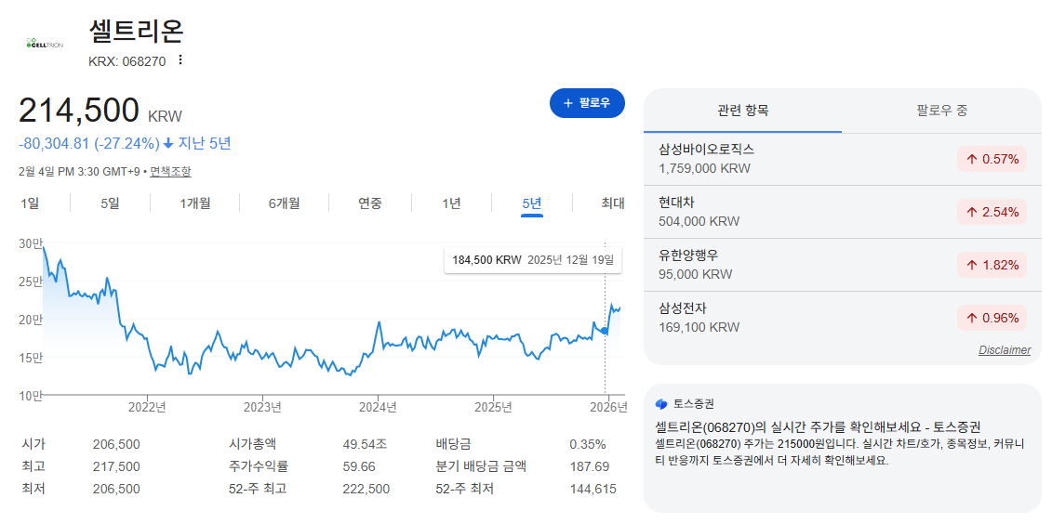This screenshot has width=1052, height=524.
Task: Click the 184,500 KRW chart tooltip
Action: point(533,261)
